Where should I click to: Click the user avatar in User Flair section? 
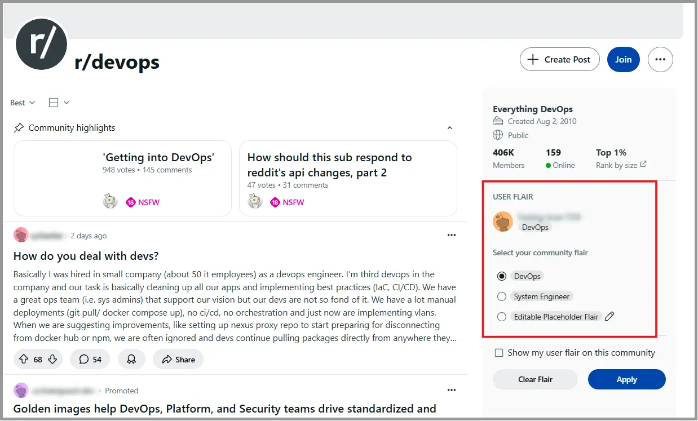[x=502, y=221]
